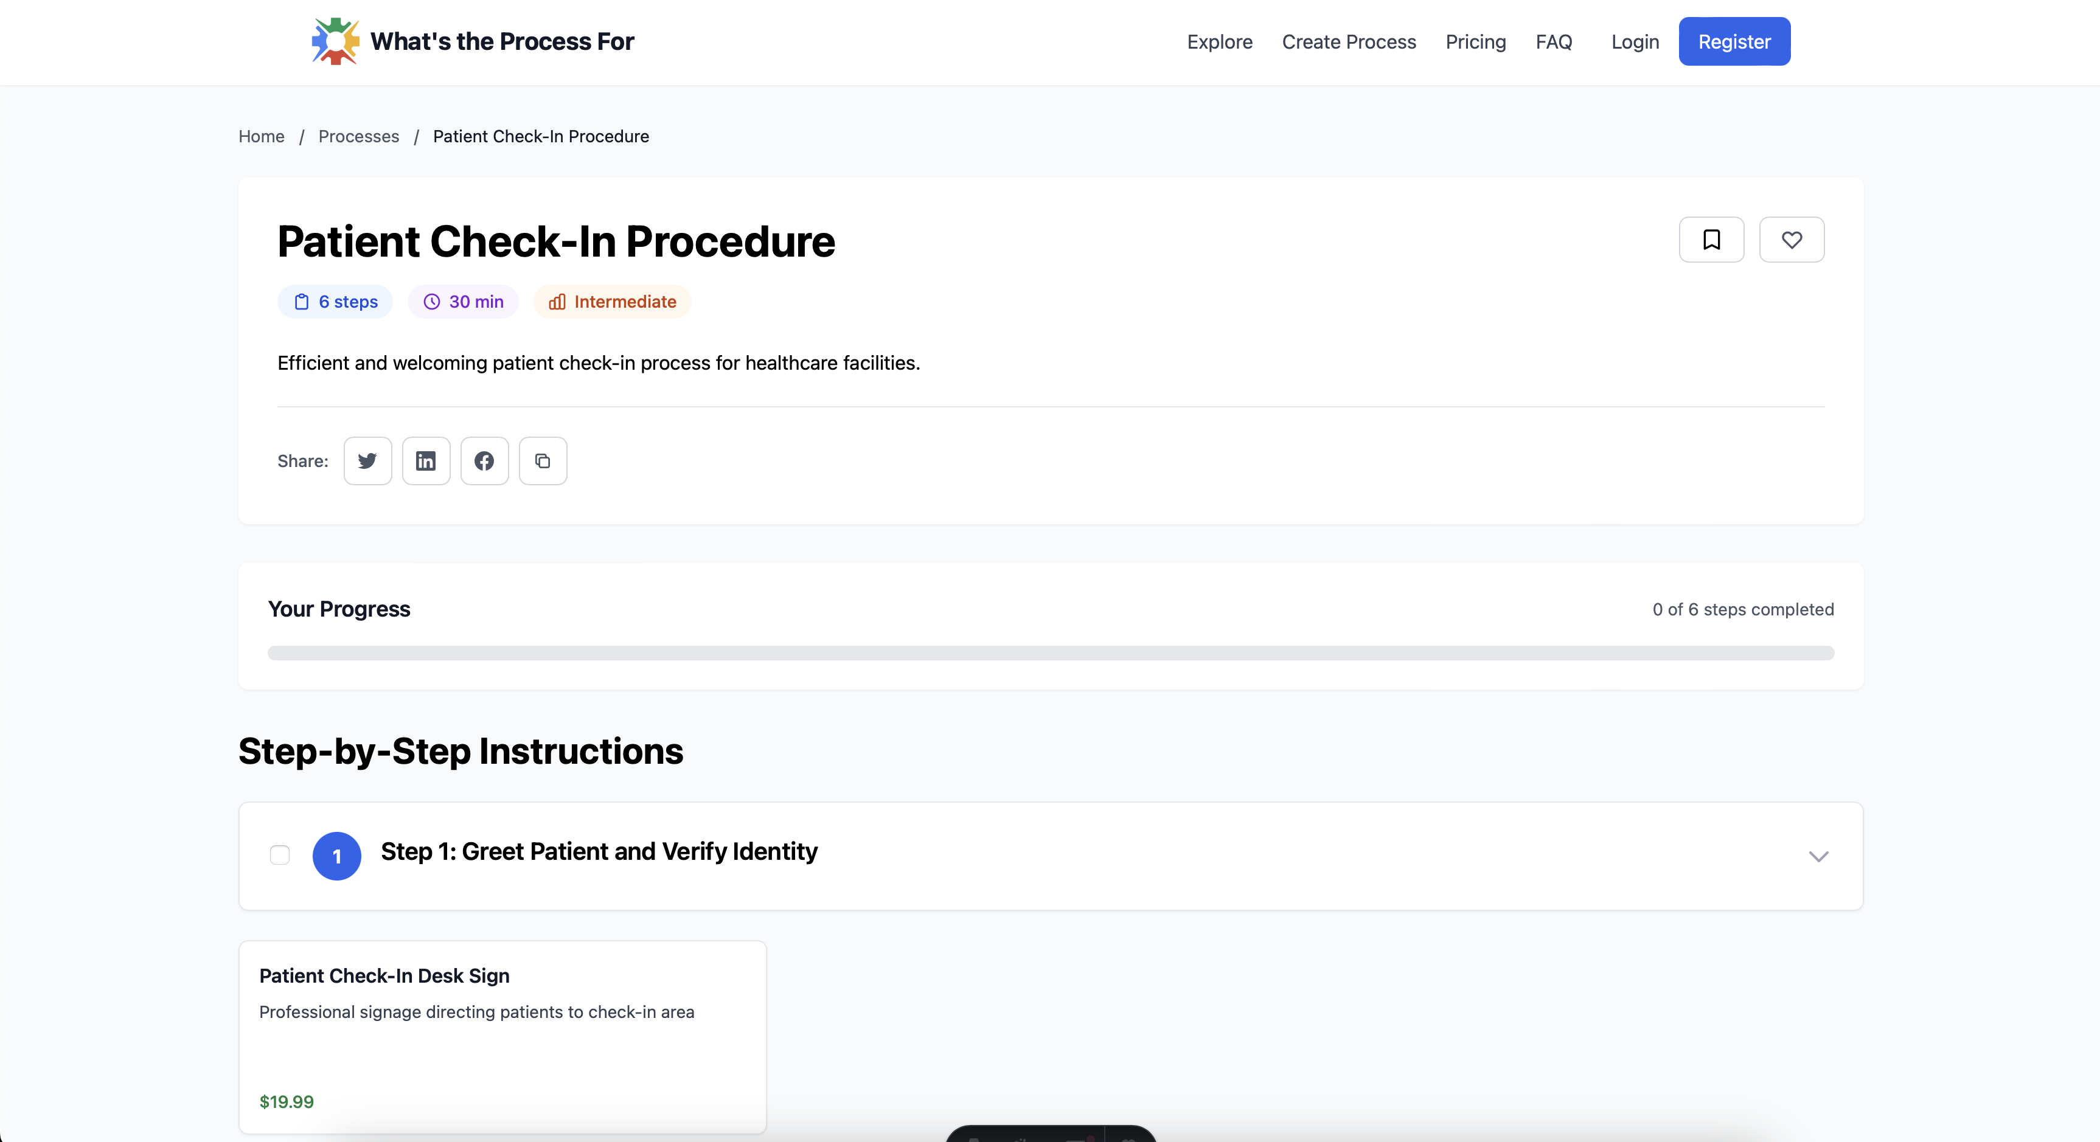Click the colorful site logo icon

pyautogui.click(x=335, y=41)
